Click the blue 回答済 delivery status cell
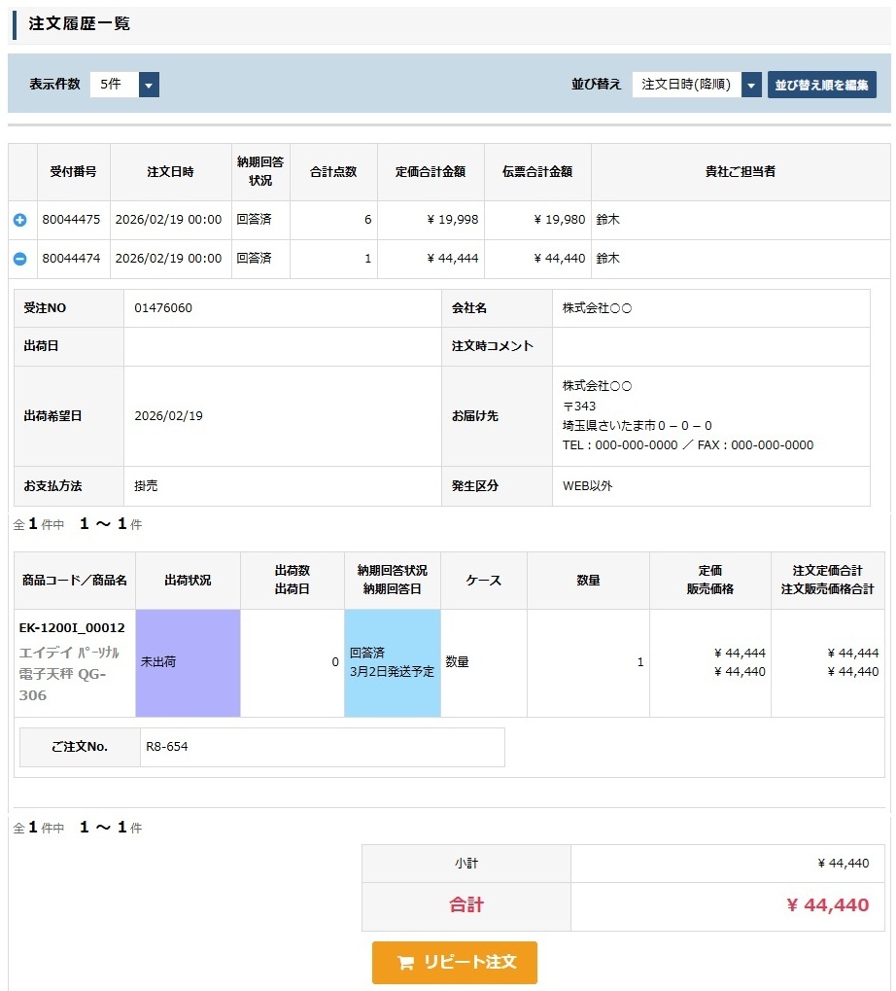Image resolution: width=896 pixels, height=991 pixels. pyautogui.click(x=393, y=663)
